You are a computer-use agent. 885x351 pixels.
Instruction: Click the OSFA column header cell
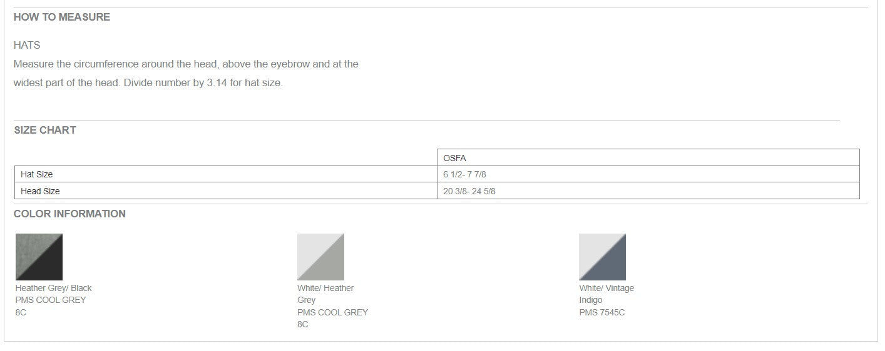point(454,158)
